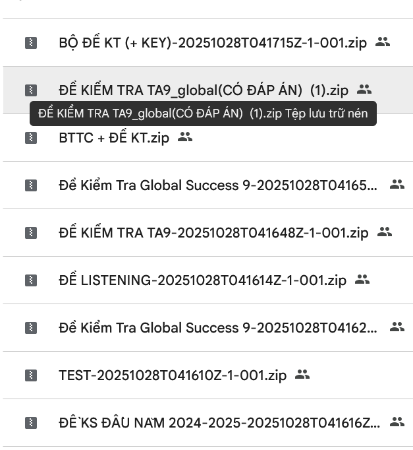Click the zip icon of ĐỀ KIỂM TRA TA9-20251028T041648Z
413x450 pixels.
click(31, 233)
